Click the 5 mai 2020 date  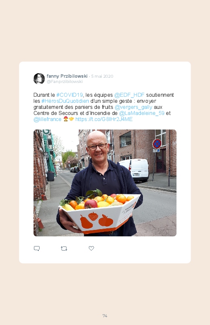pos(102,76)
